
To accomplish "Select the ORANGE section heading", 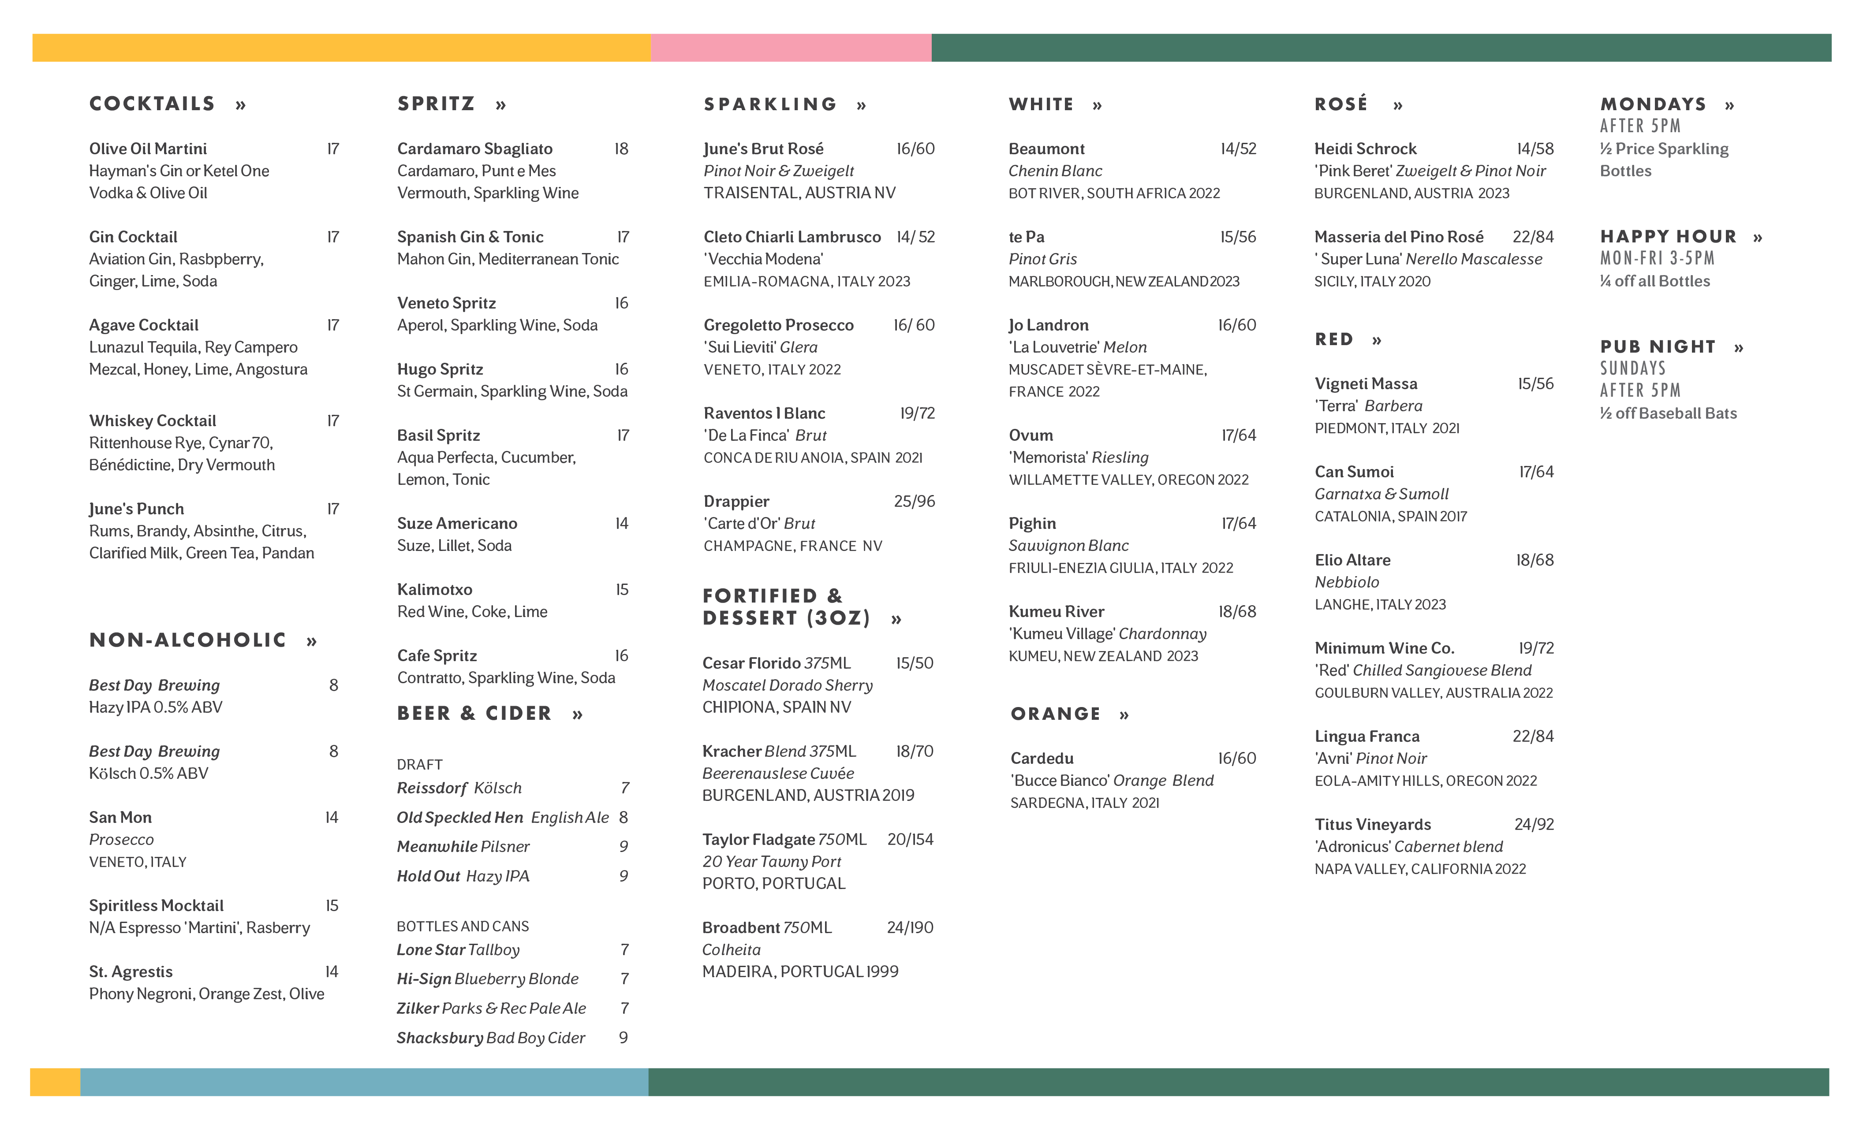I will point(1055,714).
